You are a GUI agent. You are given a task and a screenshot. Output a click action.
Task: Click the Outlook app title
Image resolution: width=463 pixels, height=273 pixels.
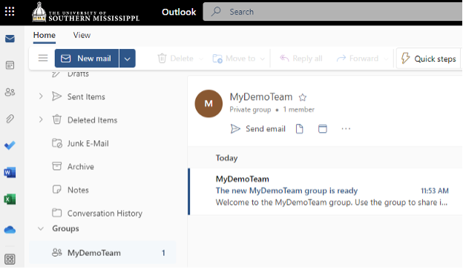click(x=179, y=12)
